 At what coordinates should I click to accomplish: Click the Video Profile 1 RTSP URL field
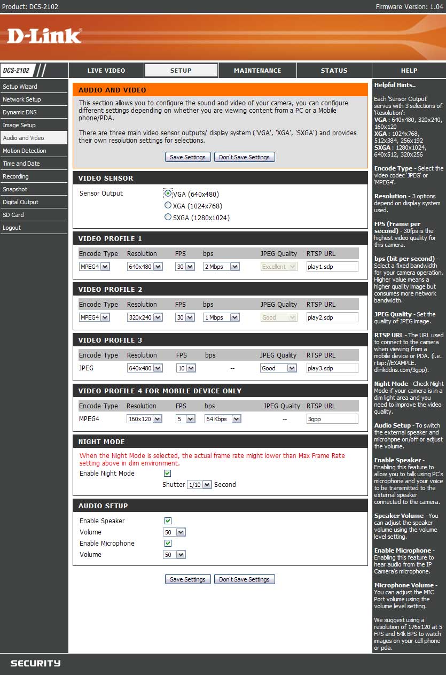332,267
